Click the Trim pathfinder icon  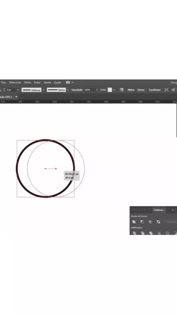coord(143,233)
